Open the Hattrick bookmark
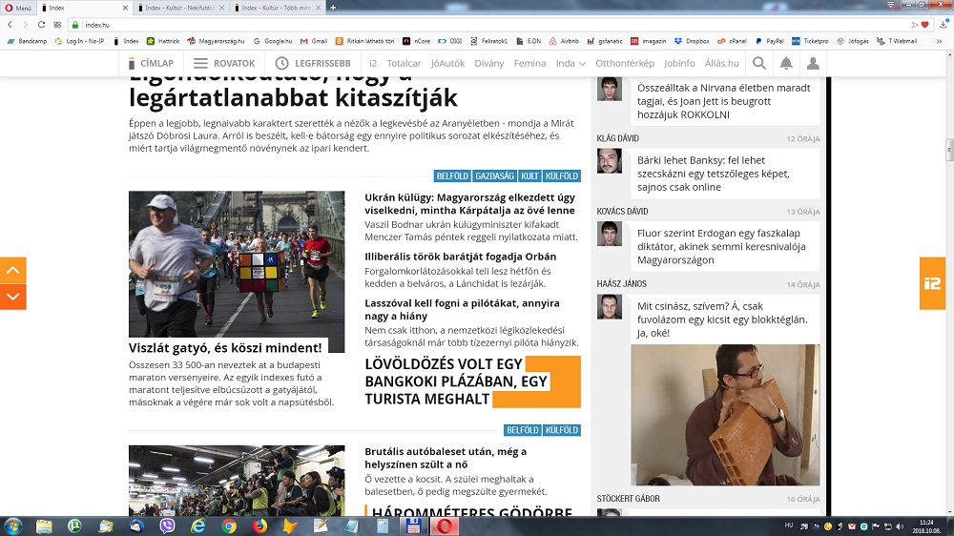This screenshot has height=536, width=954. coord(162,41)
